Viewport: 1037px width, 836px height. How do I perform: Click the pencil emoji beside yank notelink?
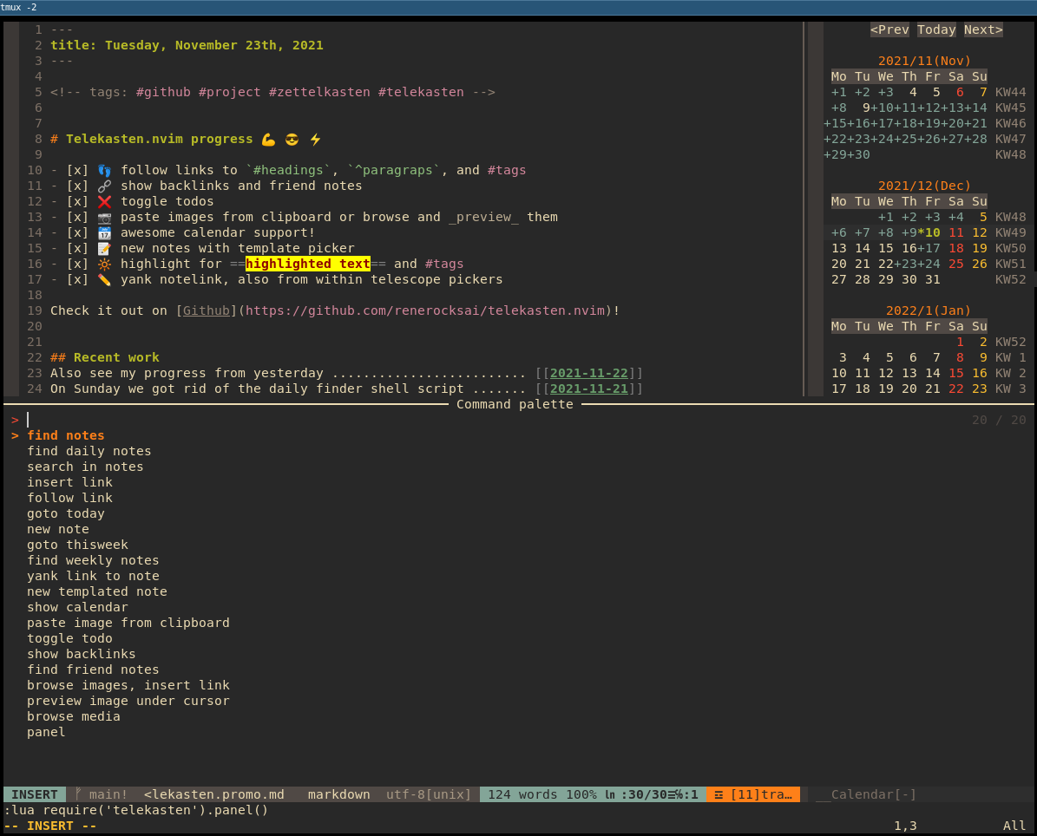pyautogui.click(x=105, y=279)
